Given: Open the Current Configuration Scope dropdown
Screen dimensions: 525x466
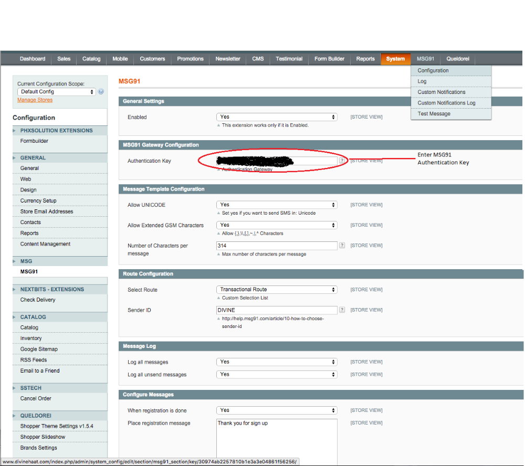Looking at the screenshot, I should [x=57, y=92].
